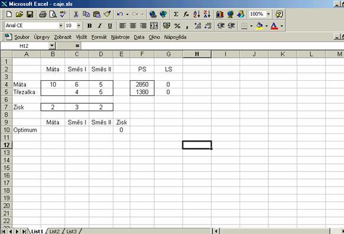The image size is (344, 234).
Task: Switch to the List2 sheet tab
Action: (54, 232)
